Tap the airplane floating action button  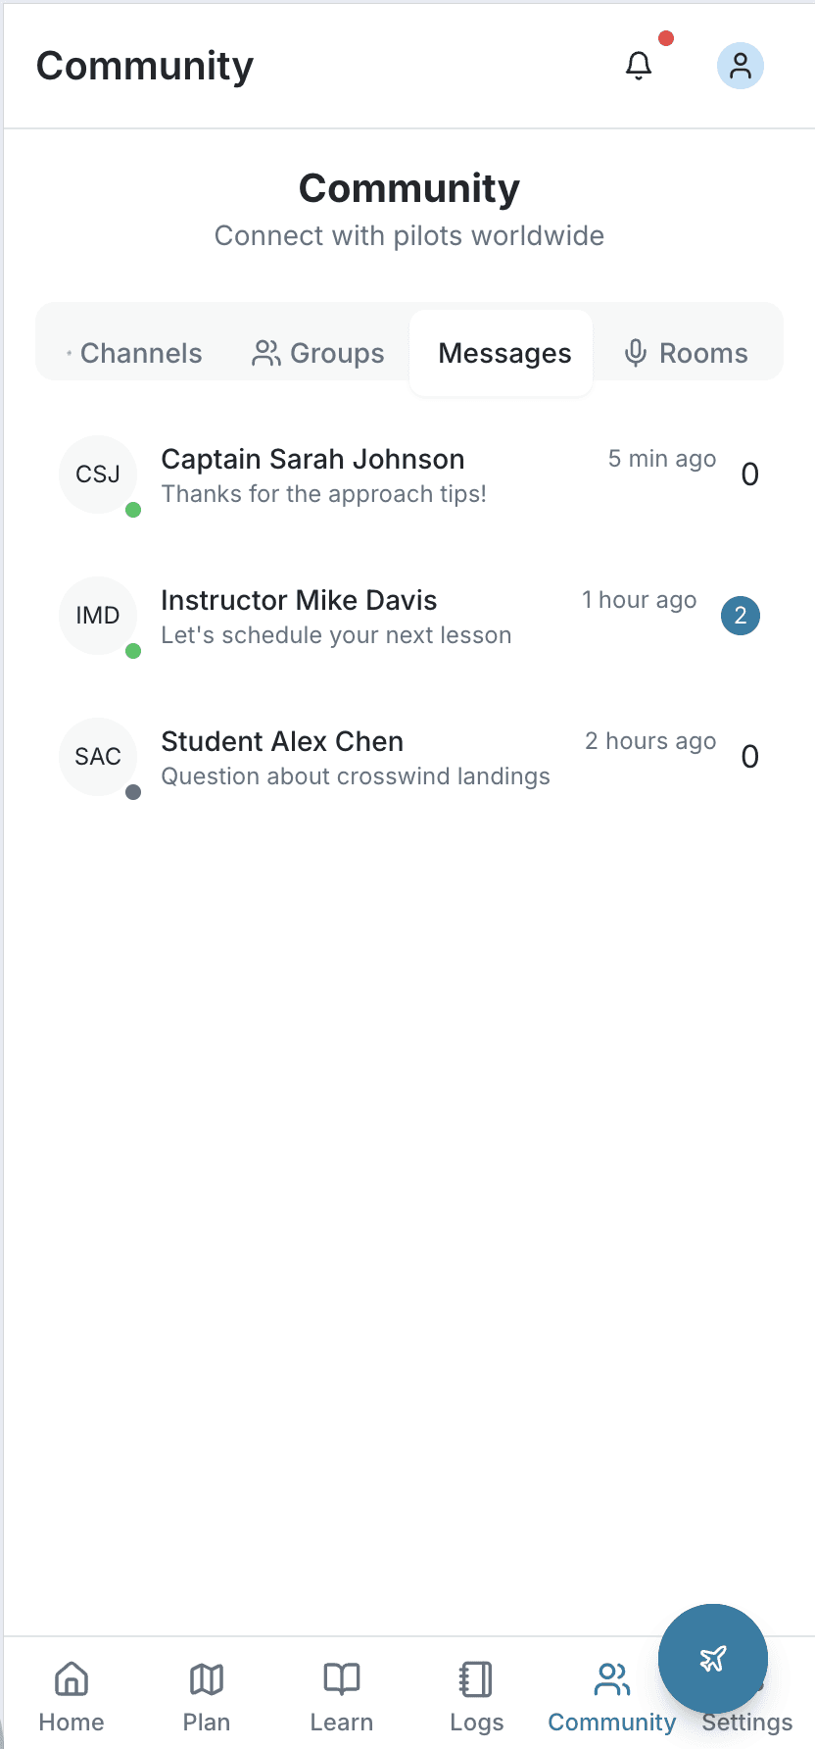click(x=712, y=1659)
